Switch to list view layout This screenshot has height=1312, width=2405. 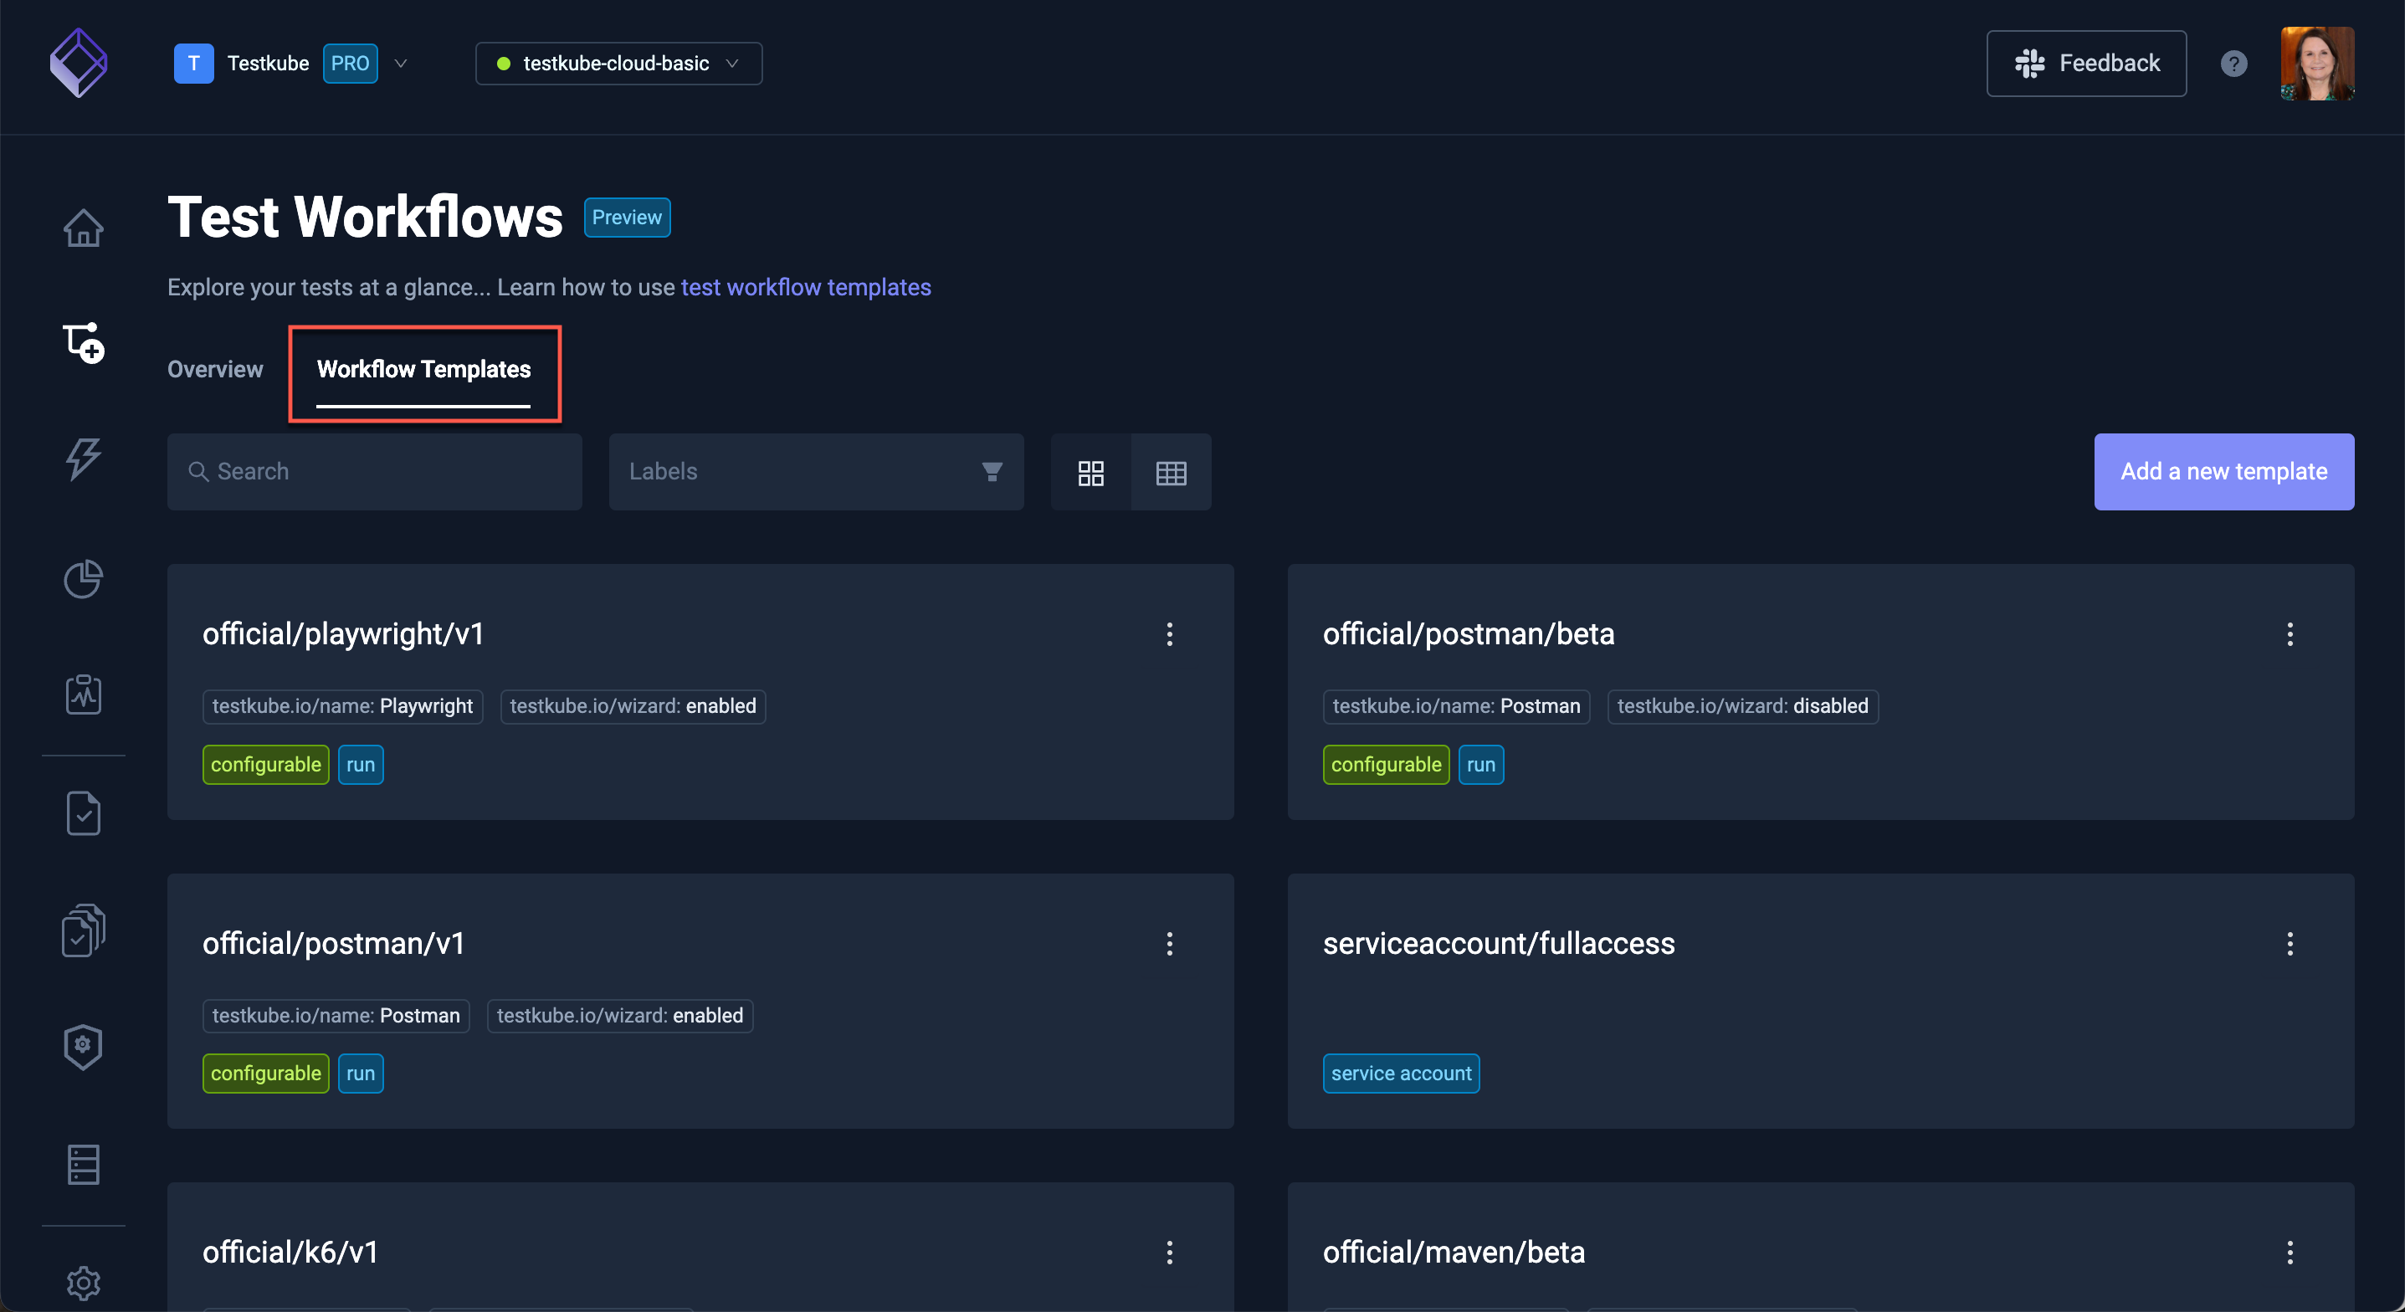click(1171, 472)
